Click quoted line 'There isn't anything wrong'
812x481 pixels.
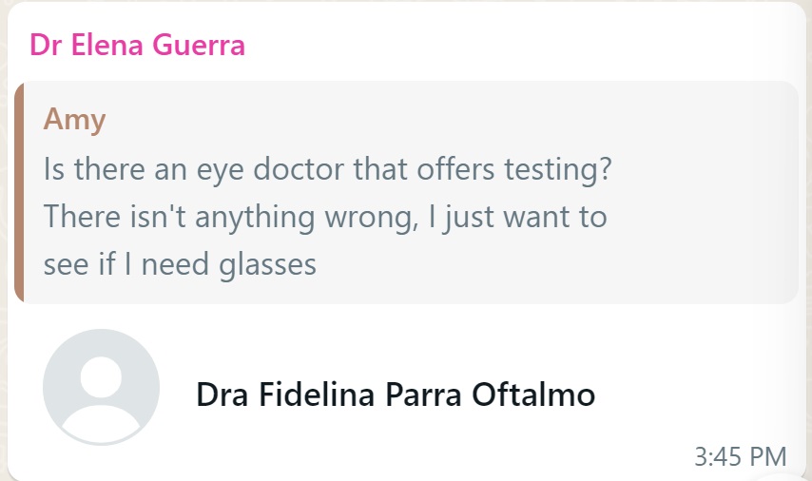pyautogui.click(x=324, y=217)
